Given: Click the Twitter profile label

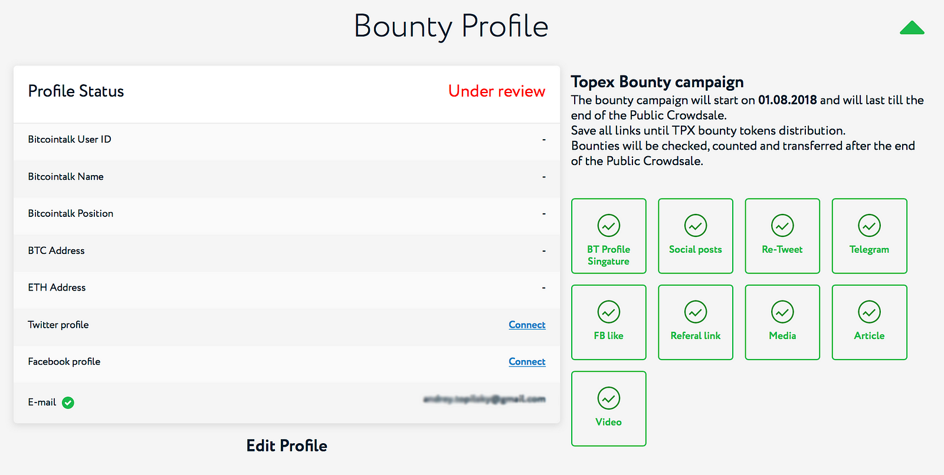Looking at the screenshot, I should point(58,325).
